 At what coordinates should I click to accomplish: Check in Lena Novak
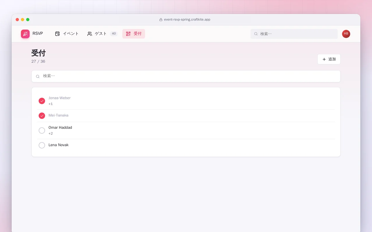coord(42,145)
